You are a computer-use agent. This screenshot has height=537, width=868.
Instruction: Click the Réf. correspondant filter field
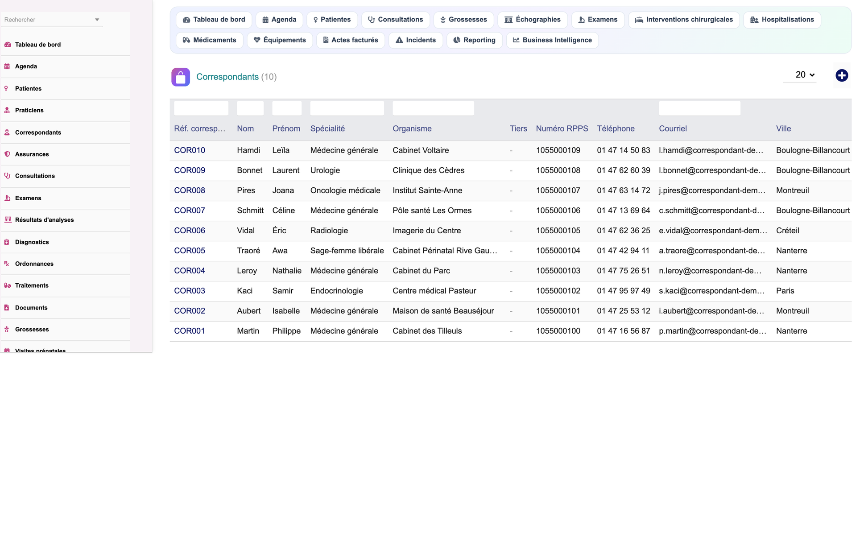click(201, 108)
